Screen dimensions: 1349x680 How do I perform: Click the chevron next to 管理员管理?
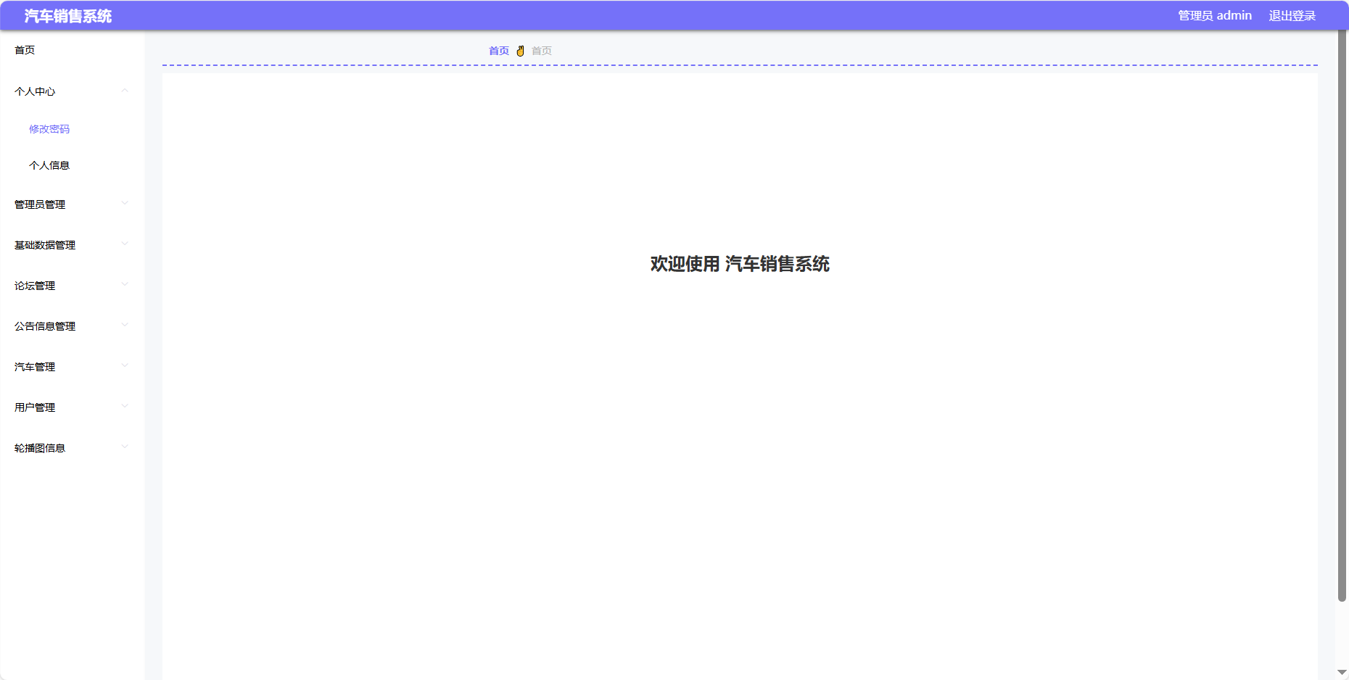tap(125, 204)
